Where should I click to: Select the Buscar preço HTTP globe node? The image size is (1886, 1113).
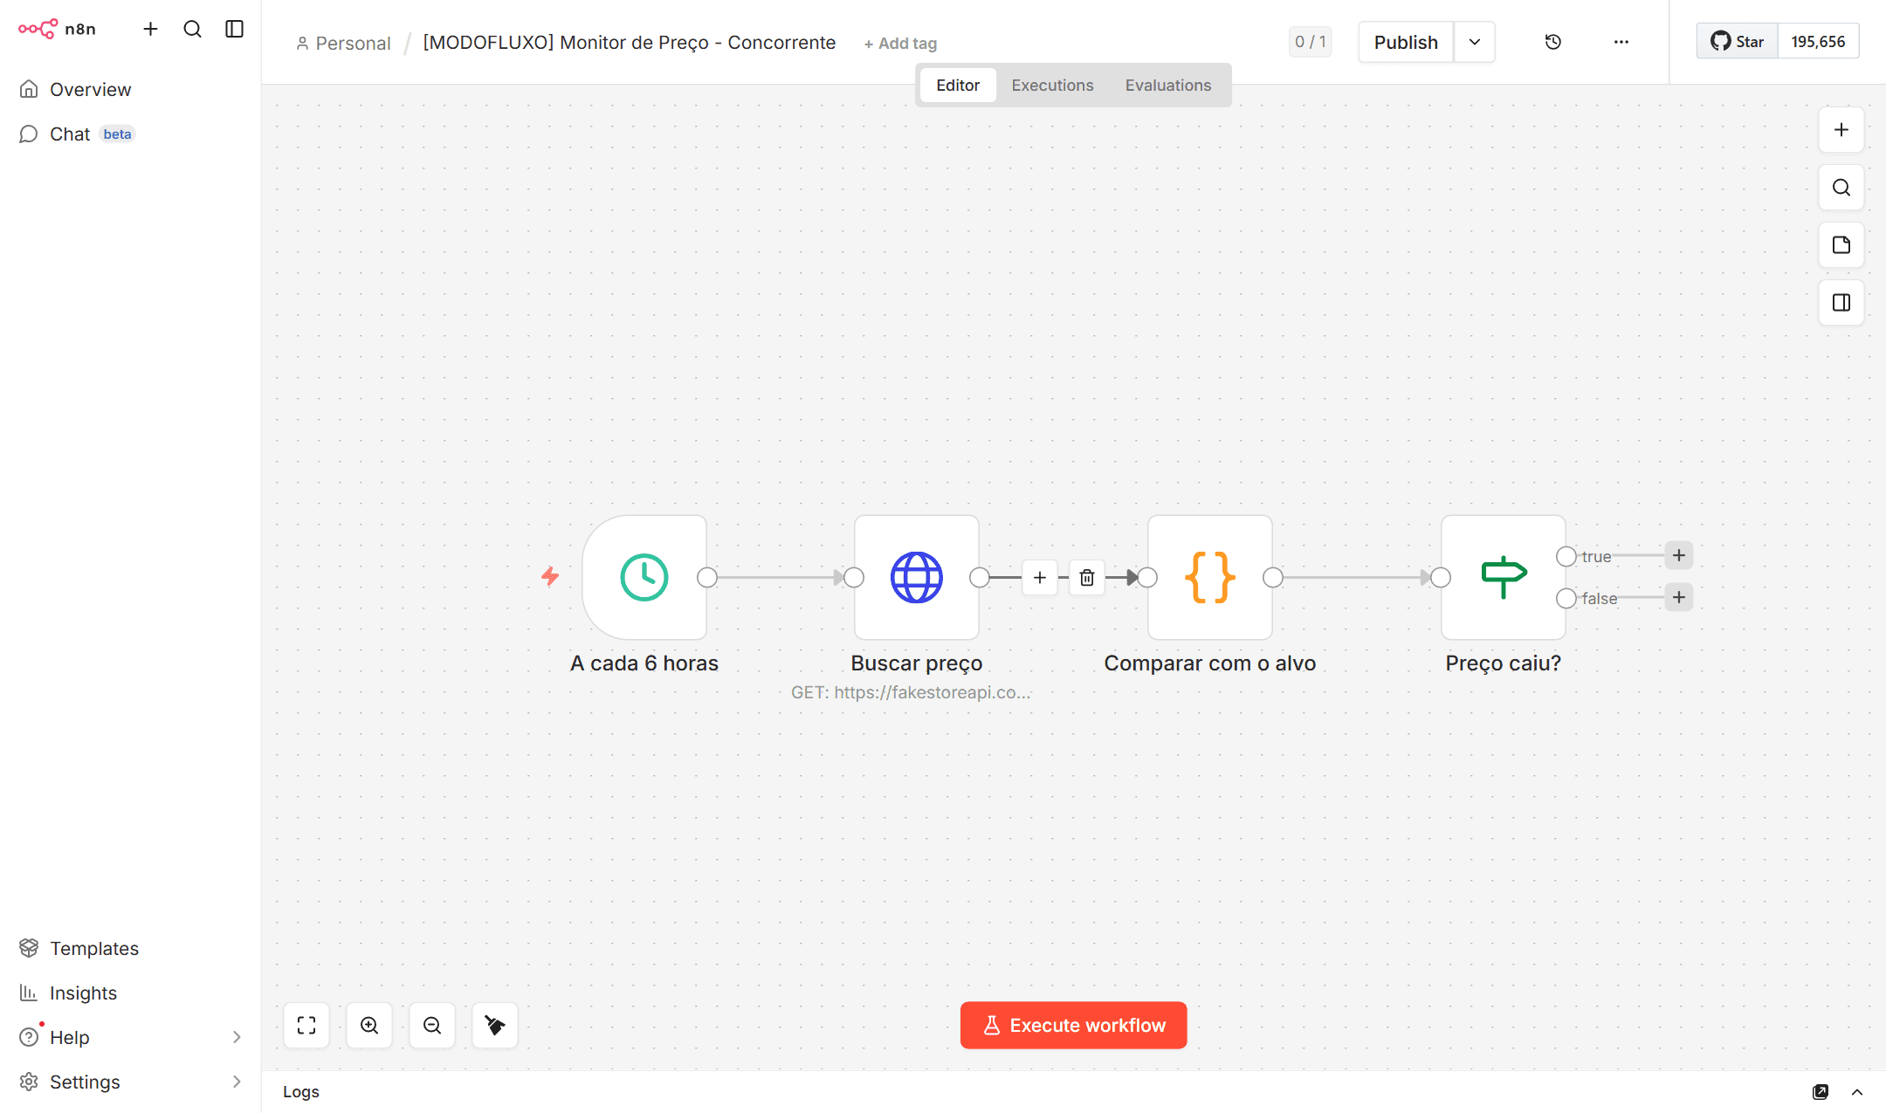[916, 577]
